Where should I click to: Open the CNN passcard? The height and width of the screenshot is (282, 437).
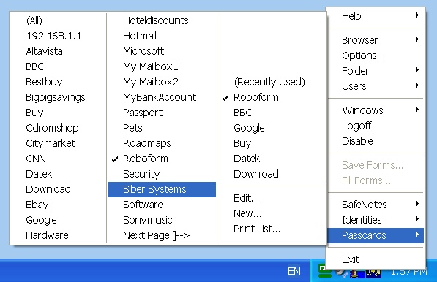click(58, 159)
